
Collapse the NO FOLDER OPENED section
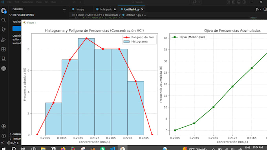pyautogui.click(x=22, y=15)
